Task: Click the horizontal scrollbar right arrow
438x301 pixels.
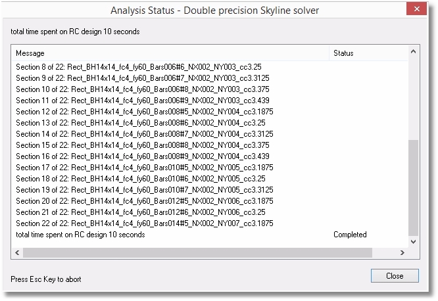Action: click(402, 253)
